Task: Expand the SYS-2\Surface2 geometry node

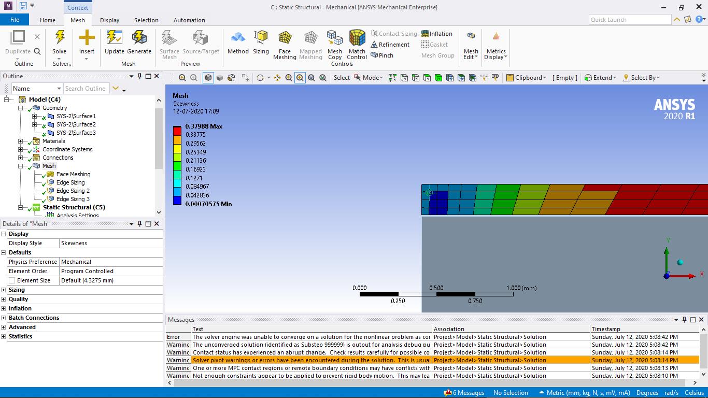Action: coord(35,124)
